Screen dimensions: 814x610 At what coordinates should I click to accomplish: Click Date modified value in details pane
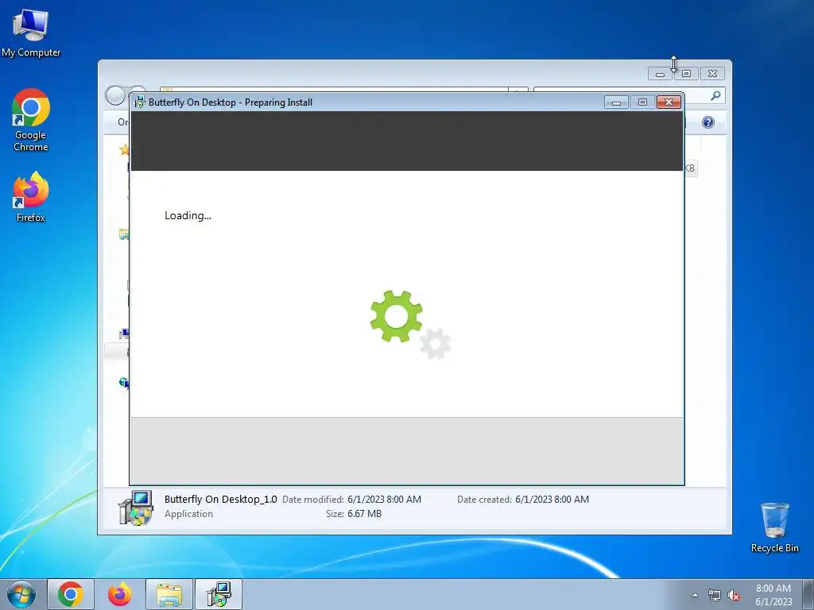point(384,499)
